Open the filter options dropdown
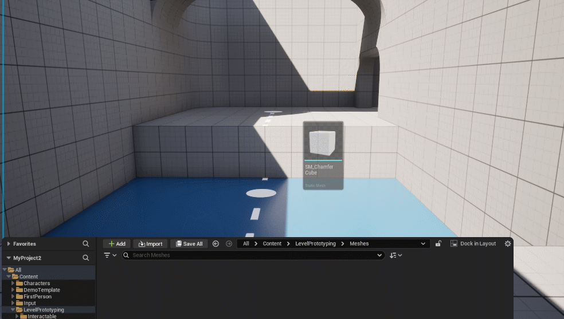The width and height of the screenshot is (564, 319). tap(110, 255)
